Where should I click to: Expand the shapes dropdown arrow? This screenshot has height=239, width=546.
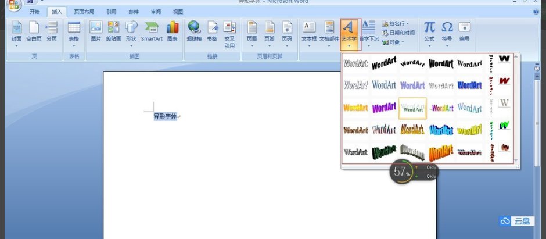point(131,45)
